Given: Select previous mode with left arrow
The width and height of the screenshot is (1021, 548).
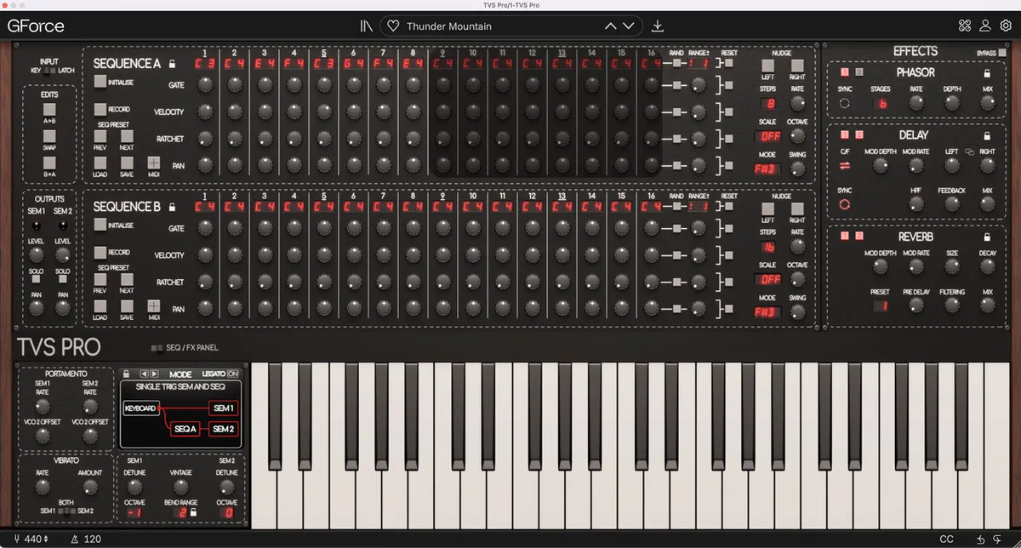Looking at the screenshot, I should point(144,374).
